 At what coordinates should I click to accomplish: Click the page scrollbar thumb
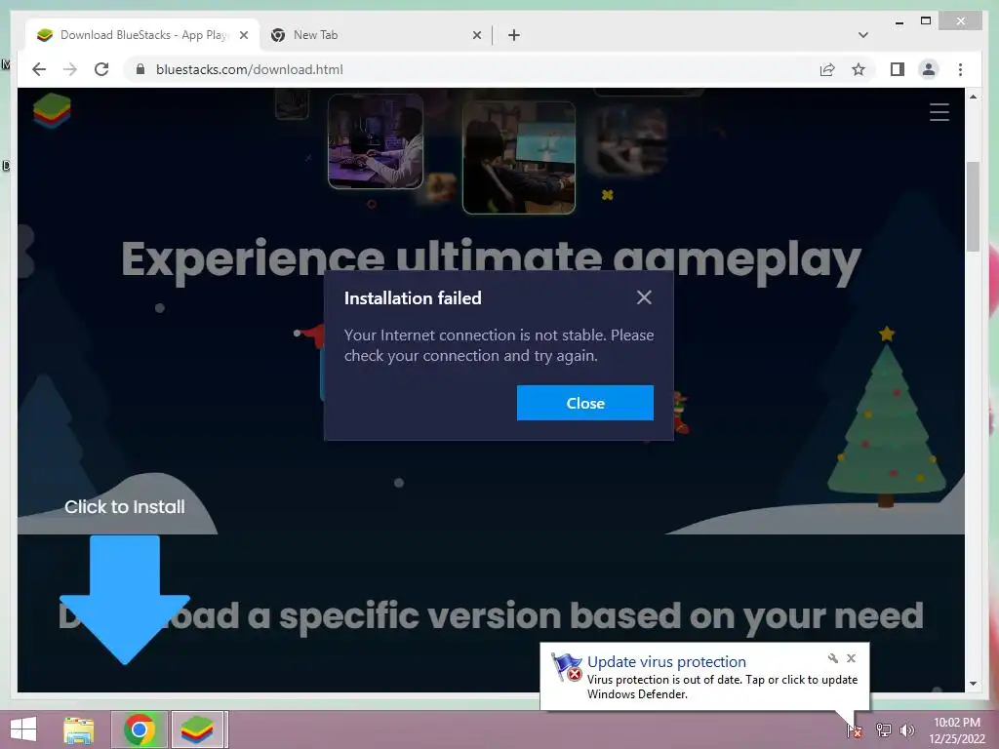point(973,206)
